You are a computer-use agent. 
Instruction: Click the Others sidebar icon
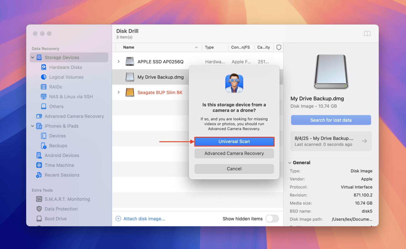(44, 106)
